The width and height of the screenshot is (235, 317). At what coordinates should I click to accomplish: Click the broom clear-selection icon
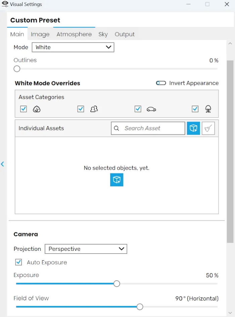tap(208, 128)
